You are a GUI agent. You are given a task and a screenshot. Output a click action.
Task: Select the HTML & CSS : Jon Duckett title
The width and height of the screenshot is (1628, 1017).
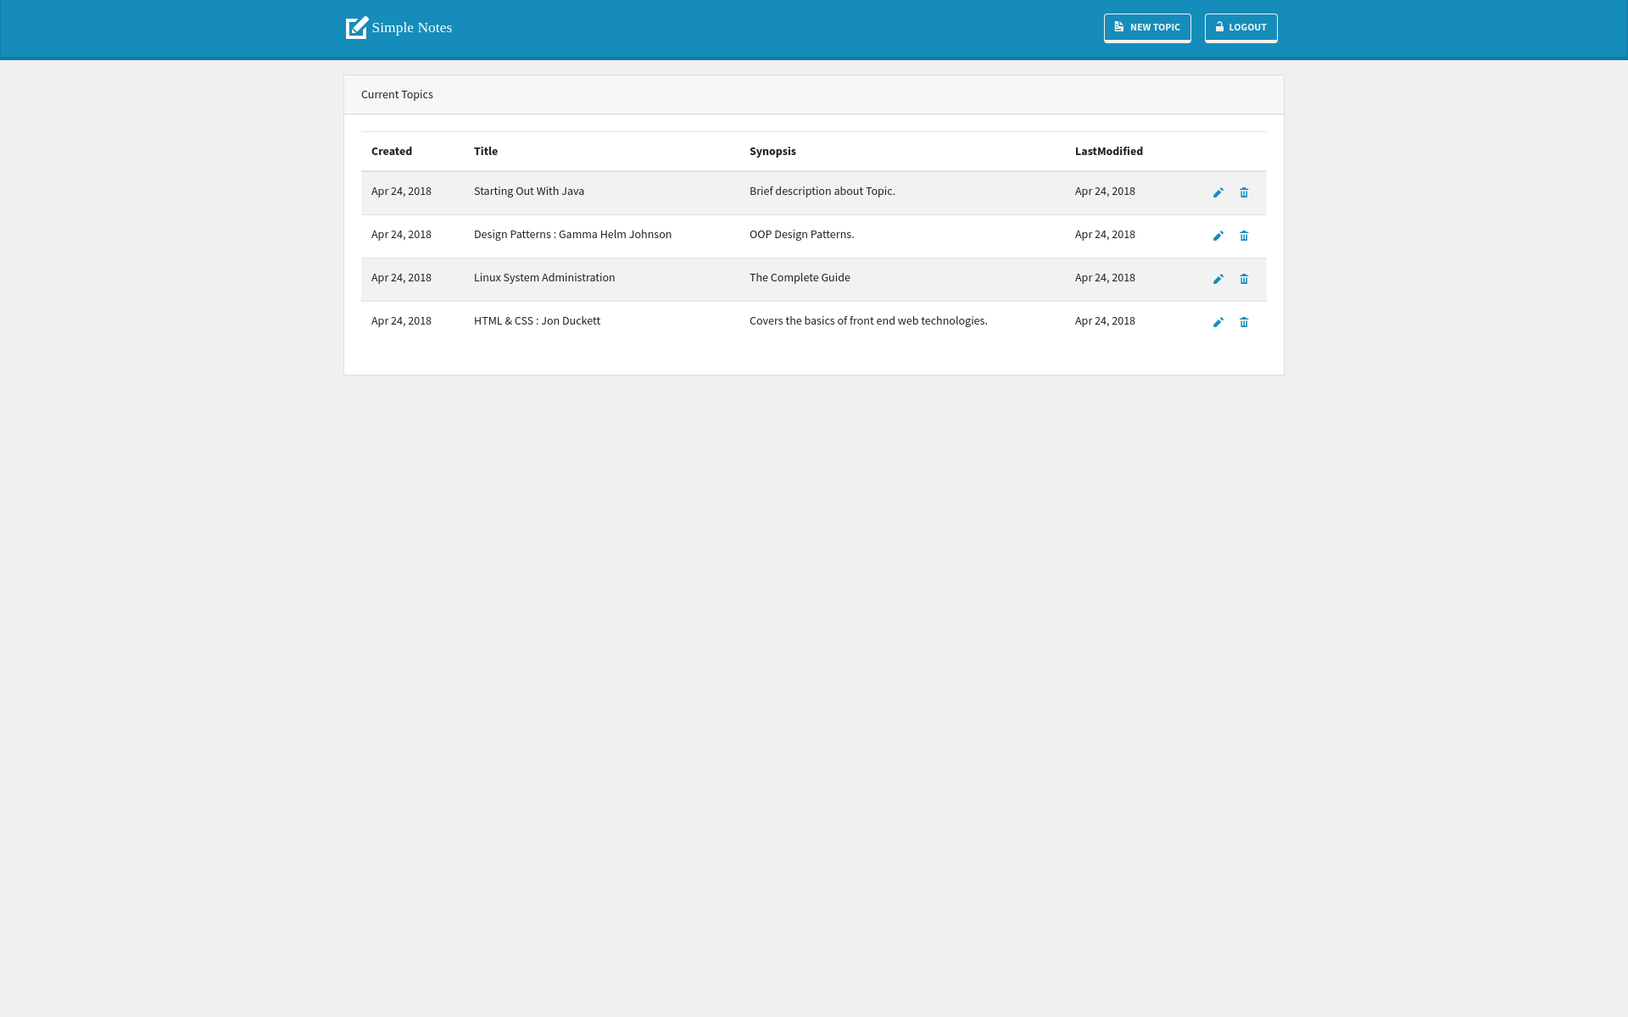[x=536, y=321]
